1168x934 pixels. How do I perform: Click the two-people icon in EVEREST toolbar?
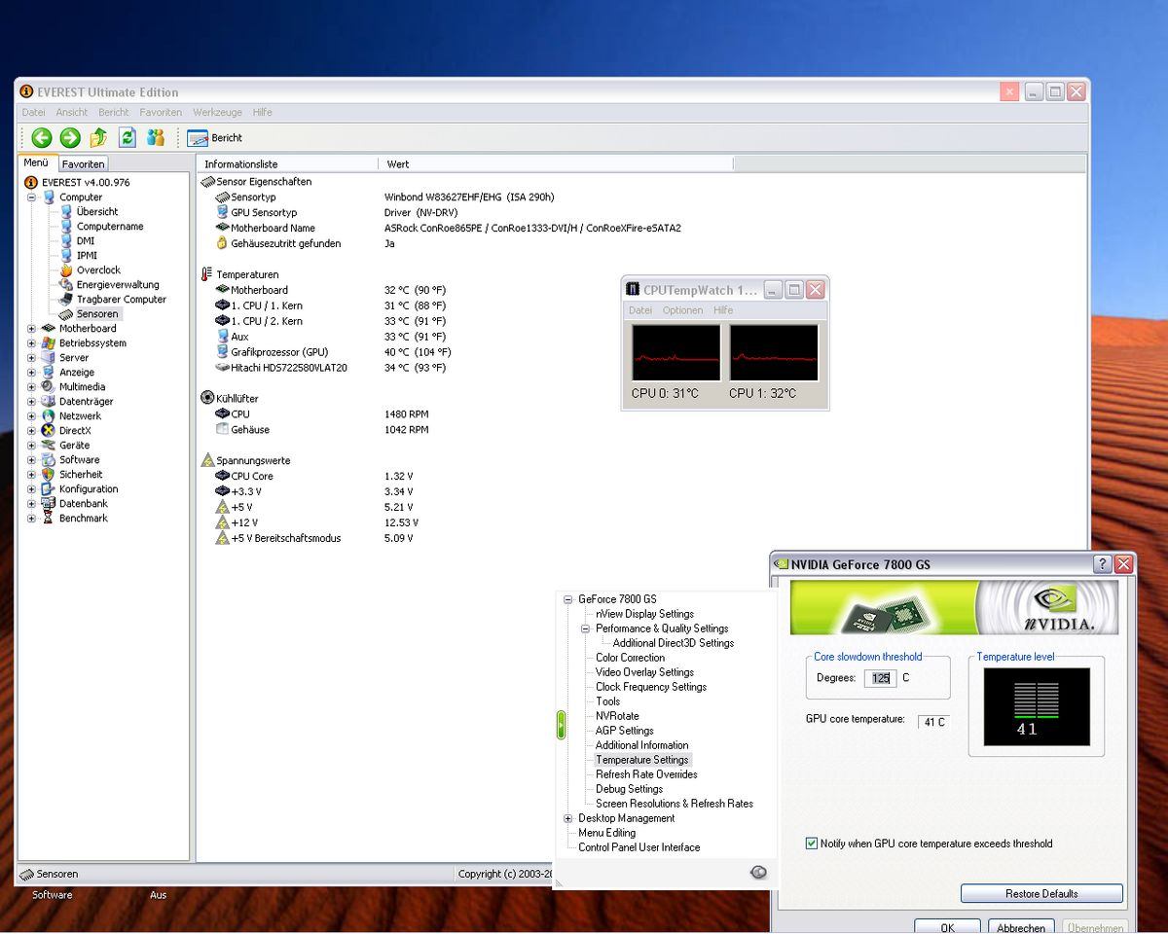point(156,138)
